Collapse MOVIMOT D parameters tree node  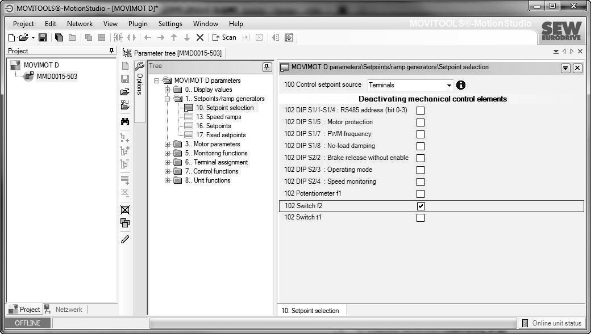[156, 81]
